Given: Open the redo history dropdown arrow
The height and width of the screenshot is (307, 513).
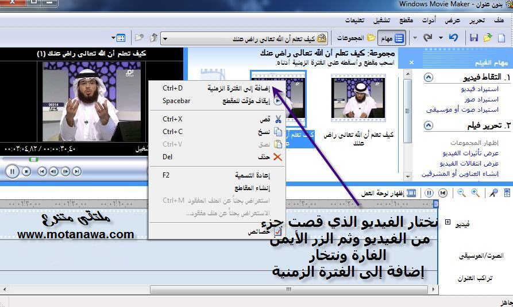Looking at the screenshot, I should pos(415,38).
